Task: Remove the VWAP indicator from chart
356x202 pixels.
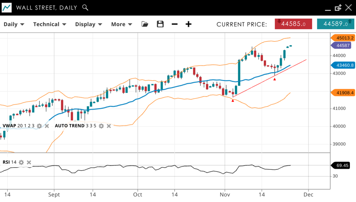Action: (x=47, y=126)
